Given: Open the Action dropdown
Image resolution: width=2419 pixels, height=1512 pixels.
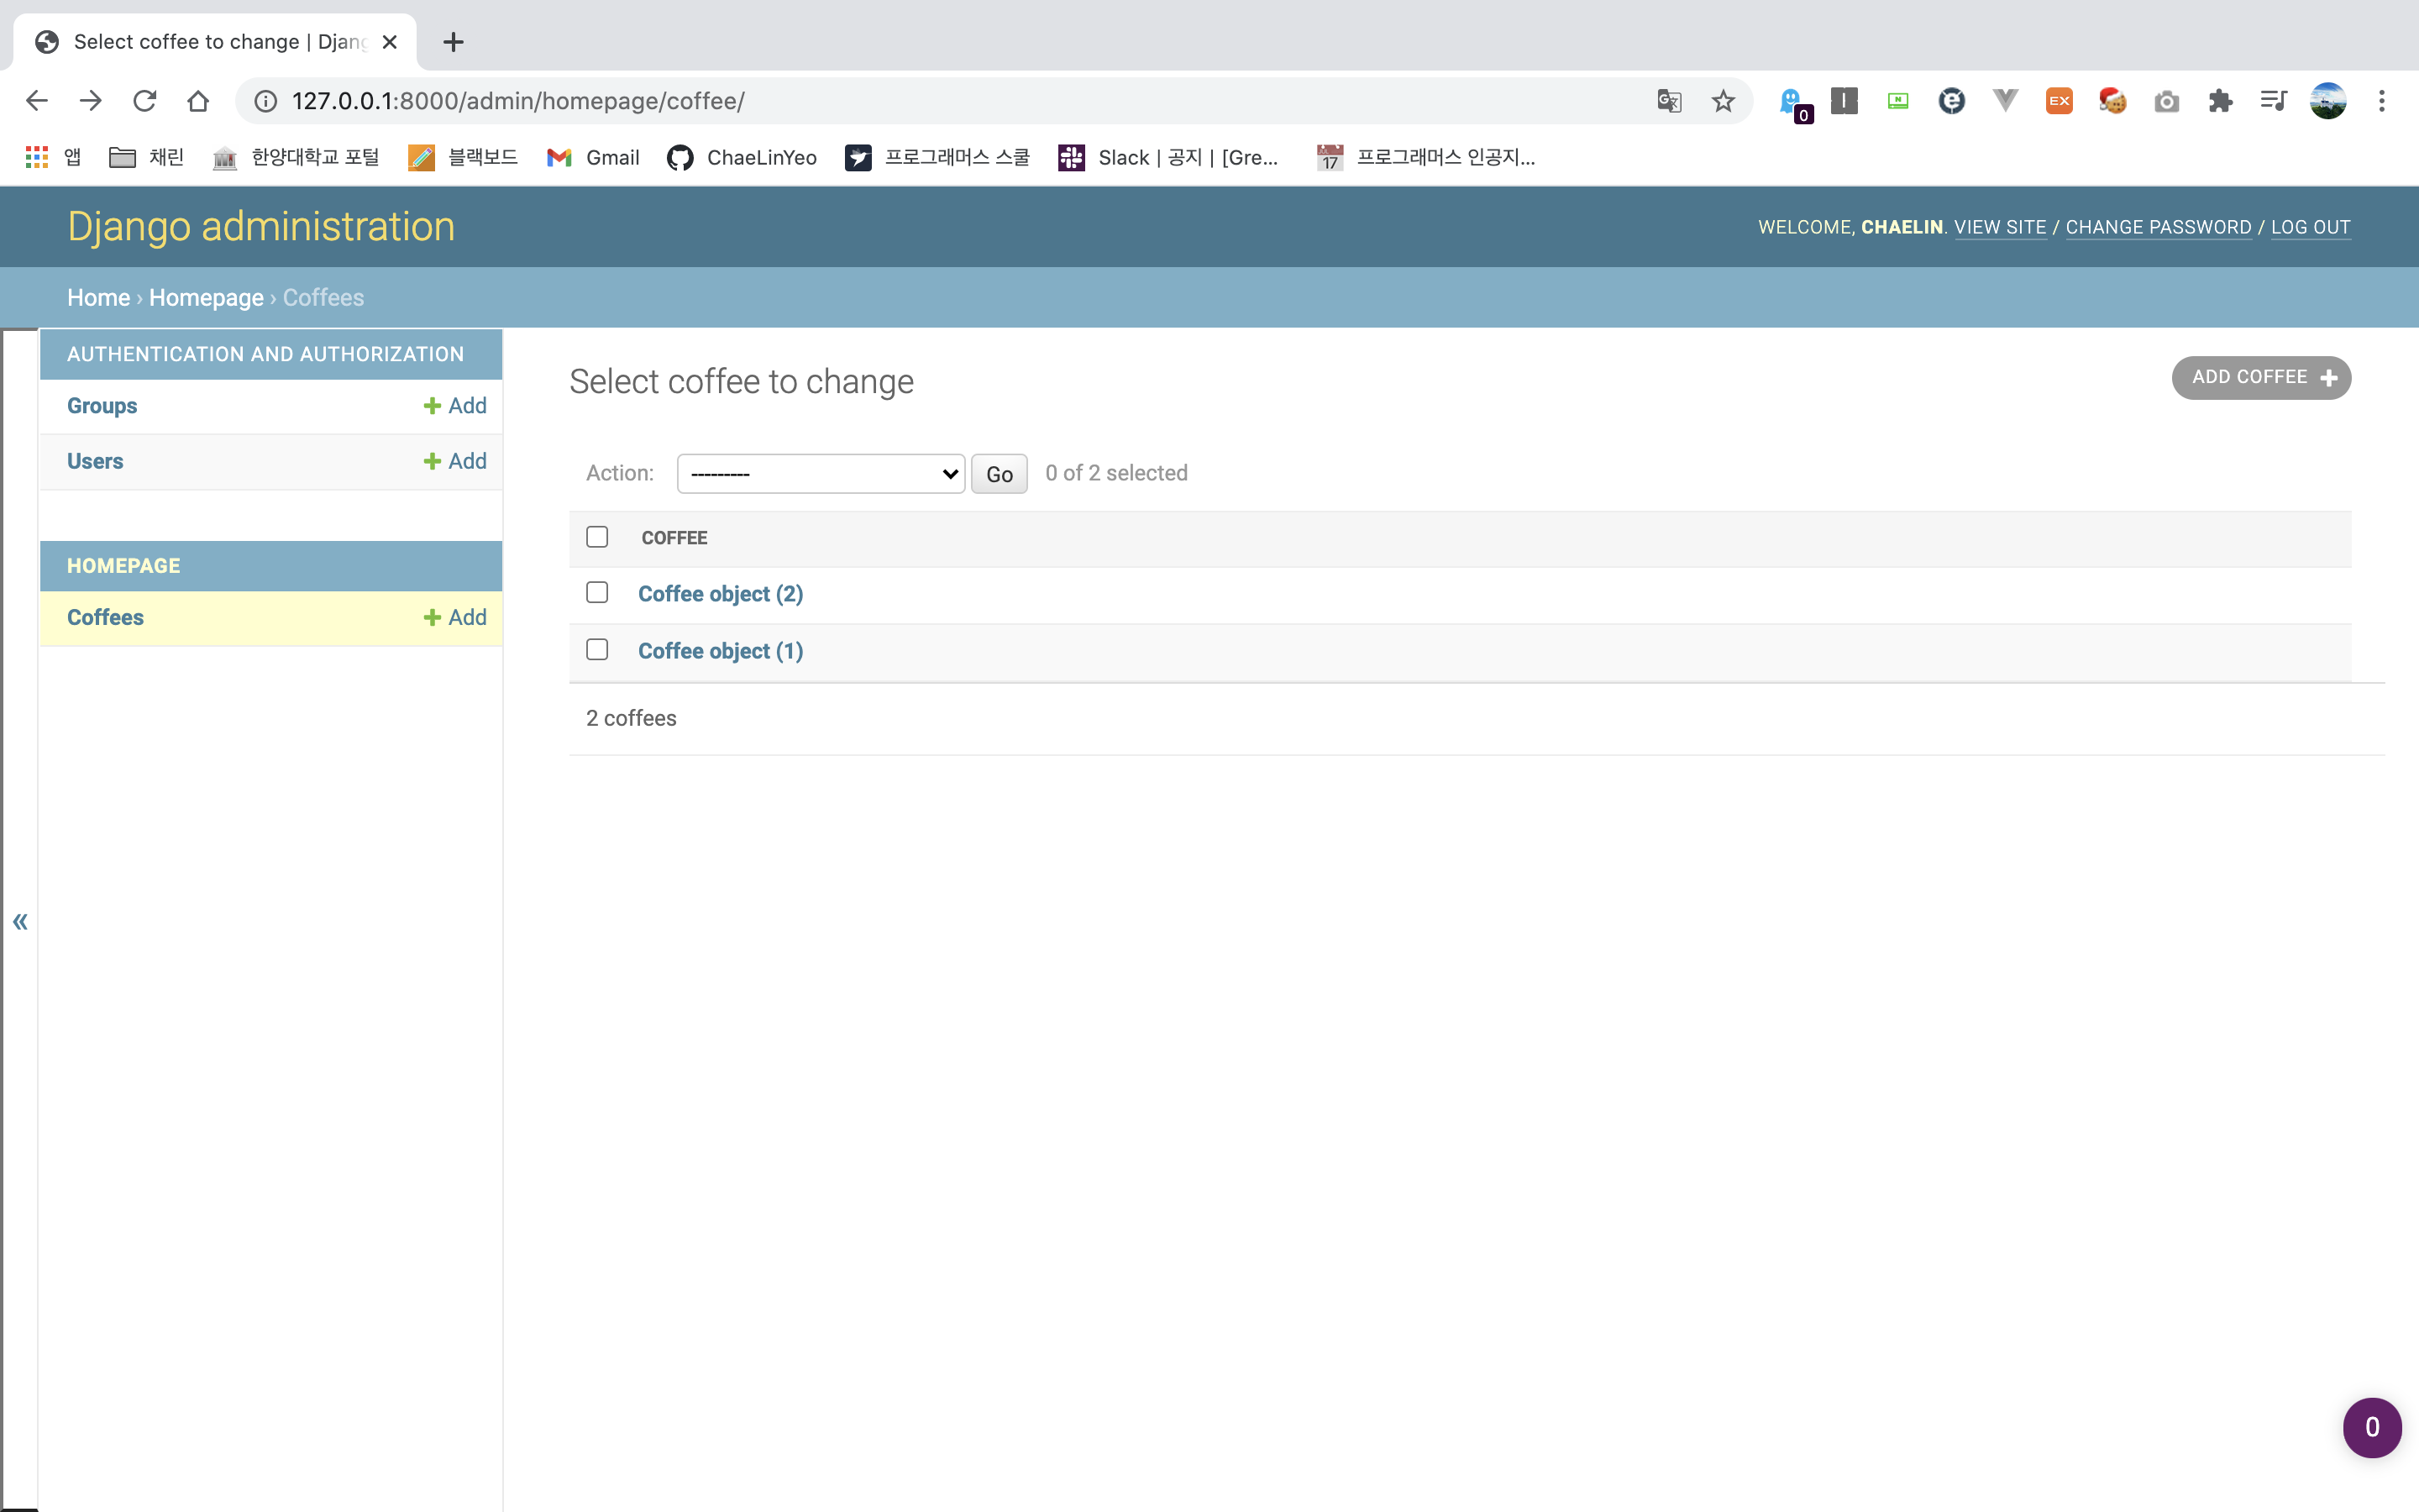Looking at the screenshot, I should click(821, 474).
